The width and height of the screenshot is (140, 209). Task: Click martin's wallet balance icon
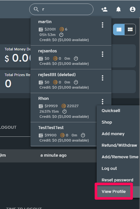point(41,29)
